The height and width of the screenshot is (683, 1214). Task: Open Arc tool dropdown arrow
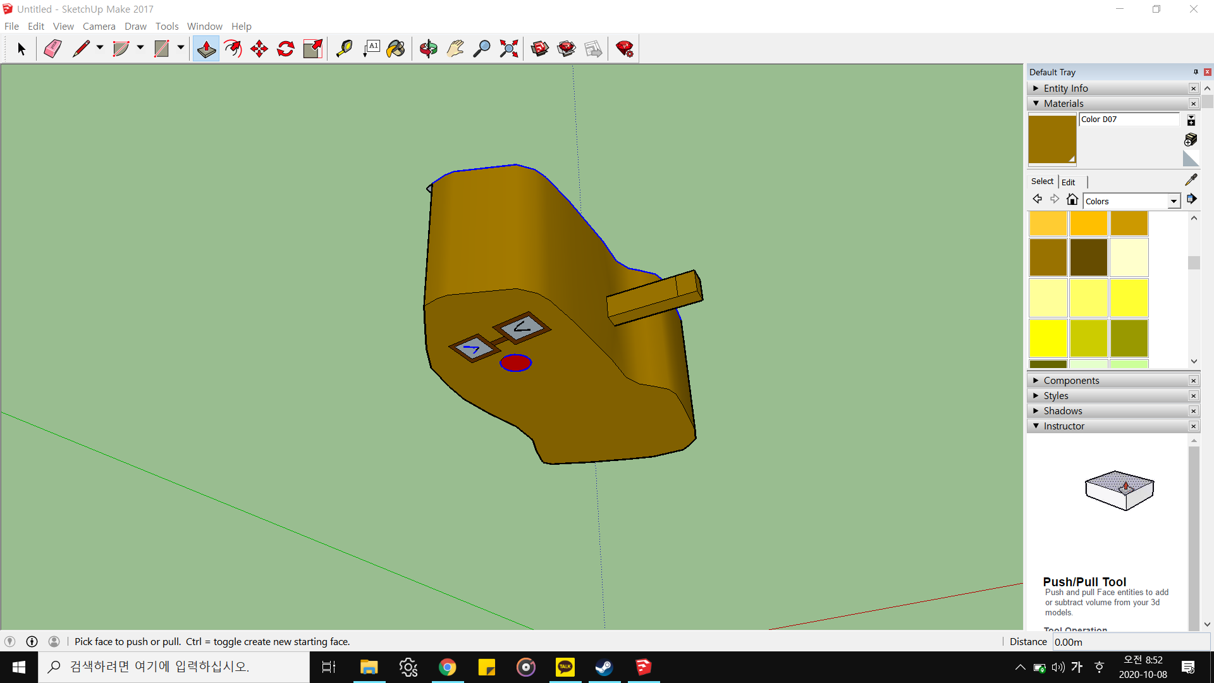[x=140, y=47]
